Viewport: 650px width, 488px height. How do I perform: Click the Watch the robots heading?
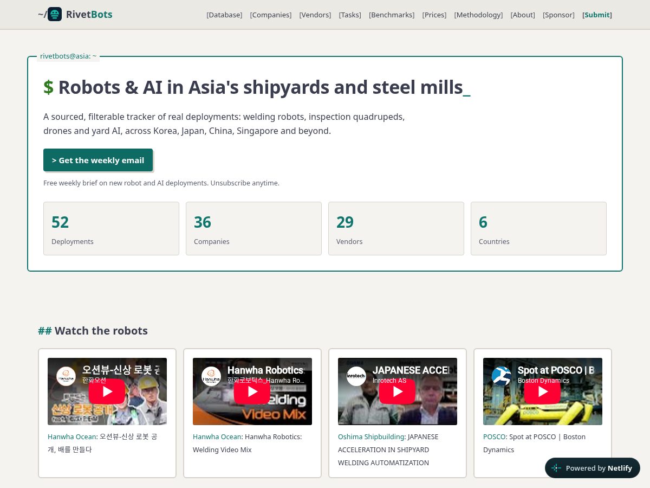tap(93, 331)
